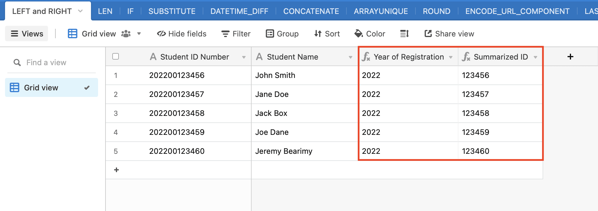The height and width of the screenshot is (211, 598).
Task: Click the Hide fields icon
Action: 161,34
